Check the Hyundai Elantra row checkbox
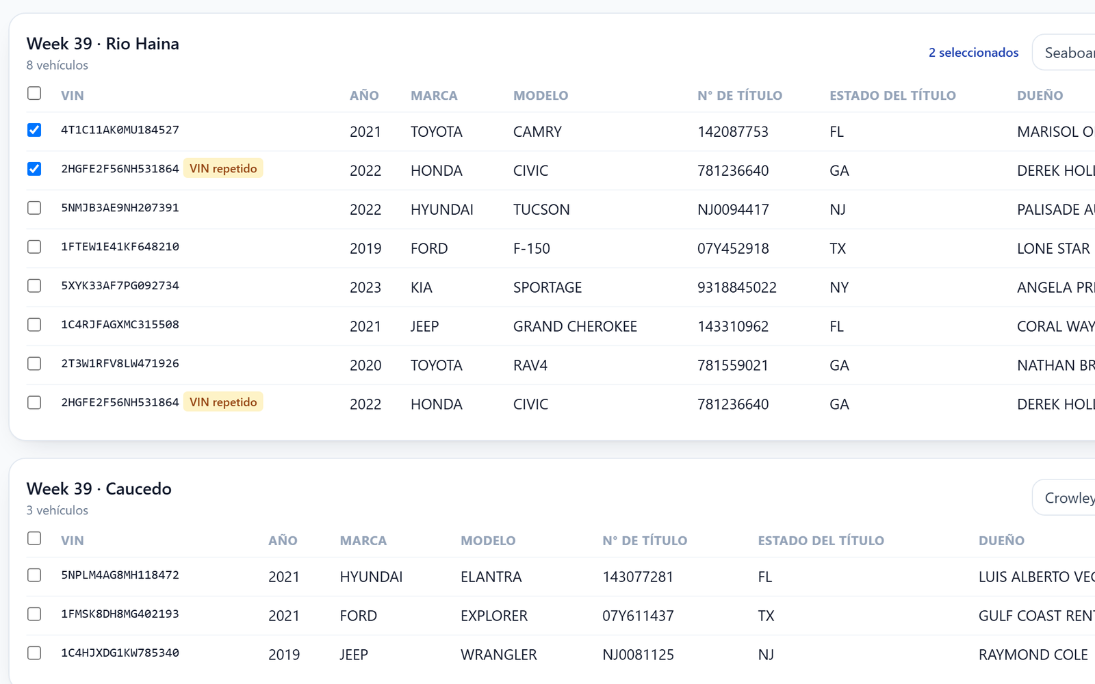The image size is (1095, 684). (34, 575)
